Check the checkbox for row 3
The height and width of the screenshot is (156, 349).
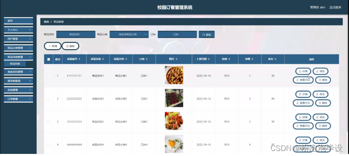48,122
